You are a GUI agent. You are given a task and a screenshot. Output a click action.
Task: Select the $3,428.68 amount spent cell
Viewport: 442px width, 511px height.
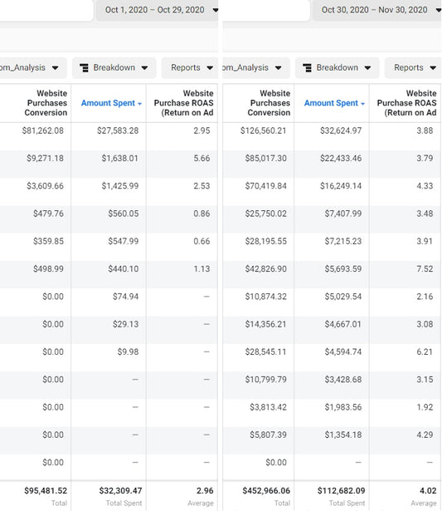343,380
